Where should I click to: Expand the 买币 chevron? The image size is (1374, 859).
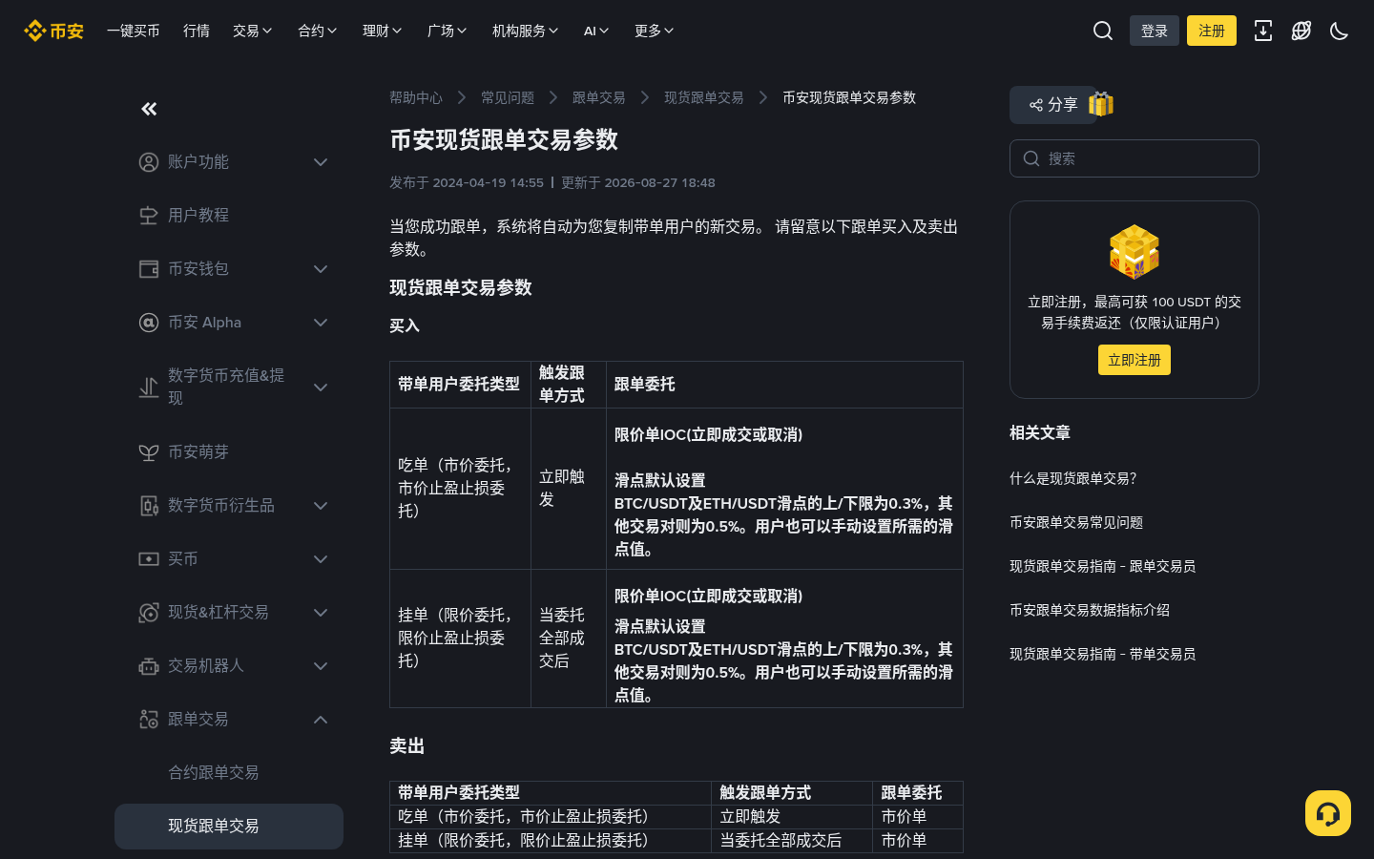click(321, 559)
